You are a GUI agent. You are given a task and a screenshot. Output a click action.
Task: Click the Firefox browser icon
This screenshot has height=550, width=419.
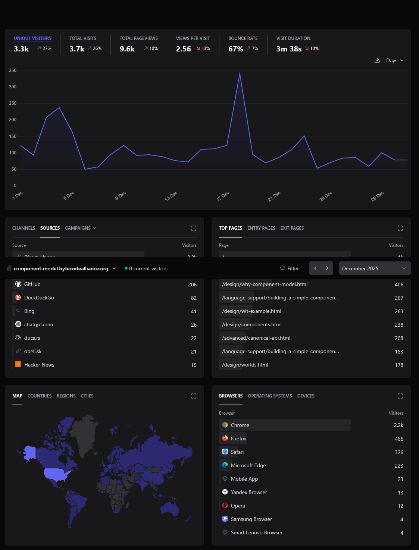coord(225,439)
